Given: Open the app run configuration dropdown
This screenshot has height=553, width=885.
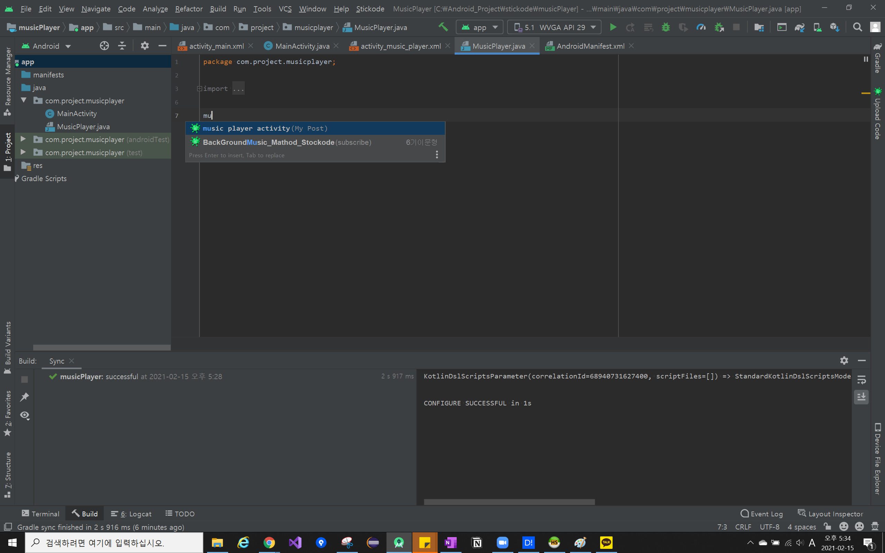Looking at the screenshot, I should coord(479,27).
